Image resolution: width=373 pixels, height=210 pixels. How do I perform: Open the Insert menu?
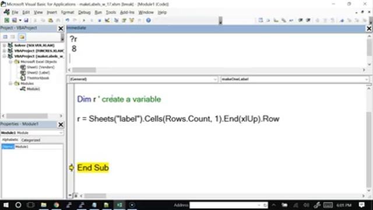click(52, 12)
